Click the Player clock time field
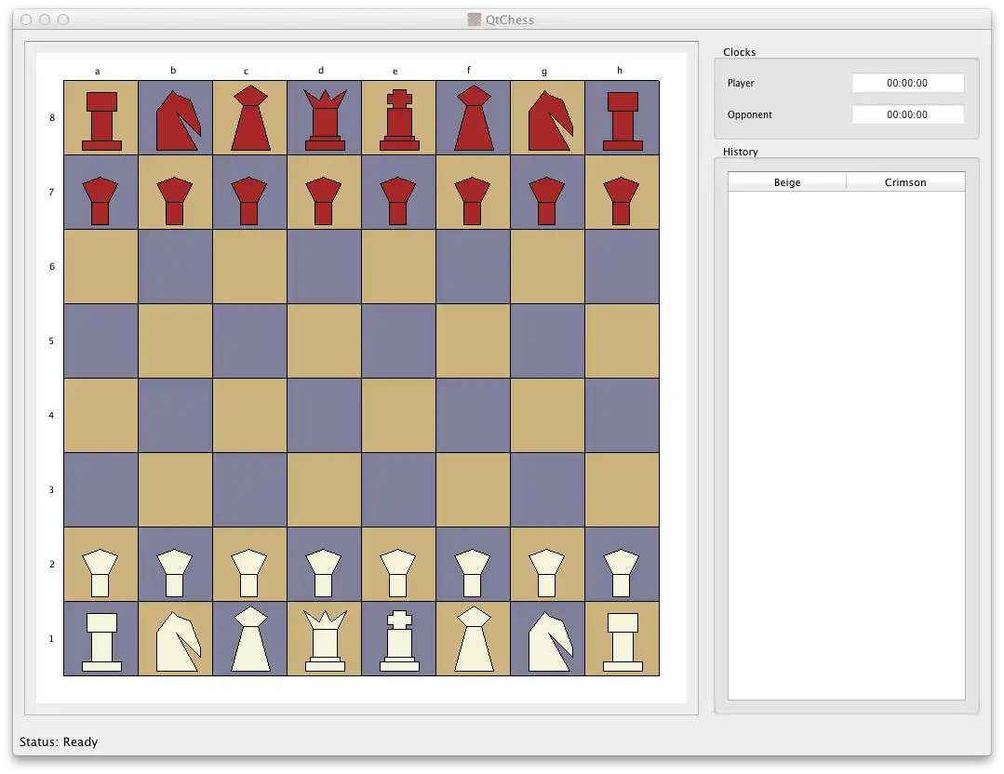The width and height of the screenshot is (1004, 774). pos(906,83)
